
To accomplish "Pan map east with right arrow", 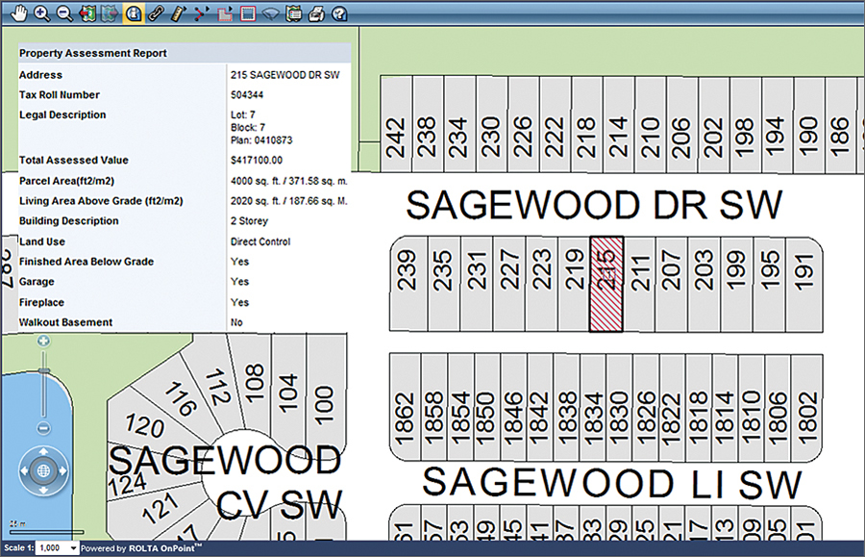I will coord(62,470).
